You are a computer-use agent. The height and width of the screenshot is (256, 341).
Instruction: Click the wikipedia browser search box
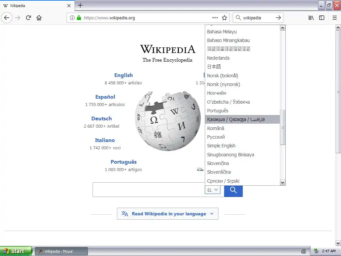click(x=258, y=18)
